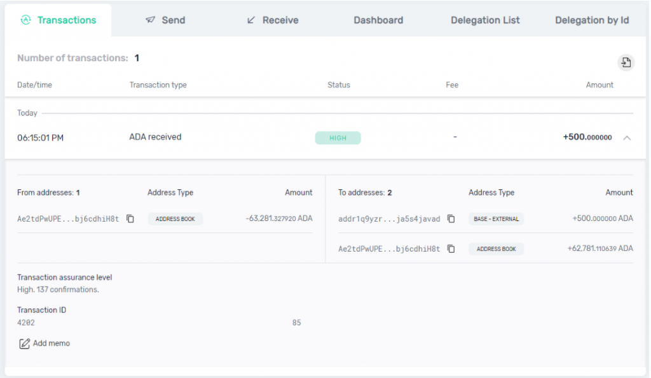Open the Delegation by Id tab
The image size is (651, 378).
tap(592, 20)
